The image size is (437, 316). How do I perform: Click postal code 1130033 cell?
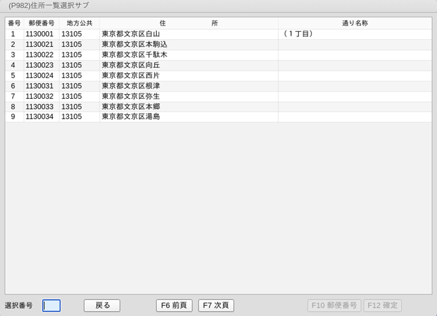click(40, 107)
